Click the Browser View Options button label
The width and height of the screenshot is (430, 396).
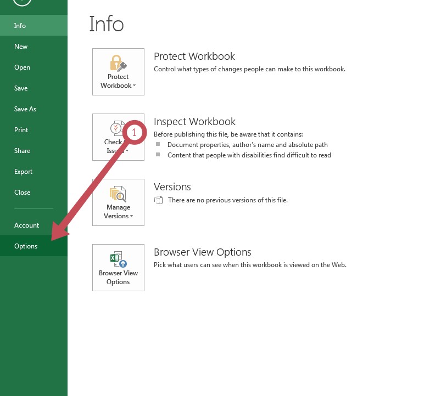click(x=118, y=278)
